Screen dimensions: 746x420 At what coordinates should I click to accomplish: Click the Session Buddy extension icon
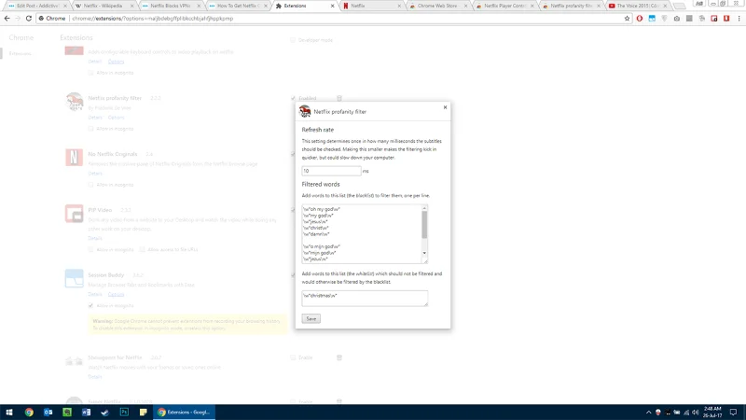click(74, 278)
